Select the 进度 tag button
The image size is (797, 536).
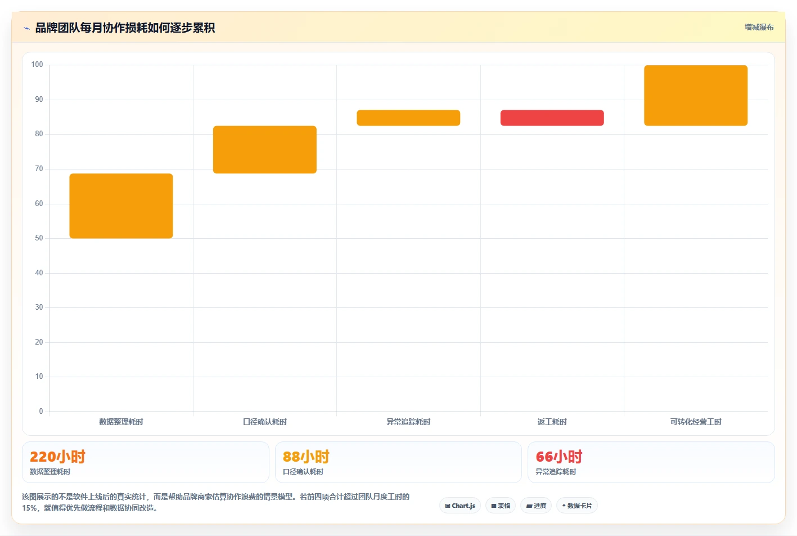[x=536, y=506]
